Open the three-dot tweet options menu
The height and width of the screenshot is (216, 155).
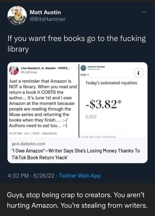tap(144, 12)
